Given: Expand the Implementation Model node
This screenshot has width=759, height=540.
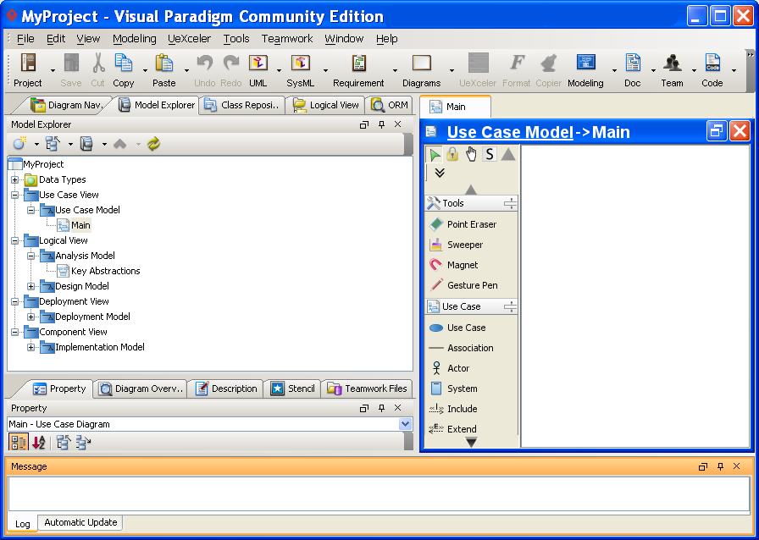Looking at the screenshot, I should pyautogui.click(x=31, y=347).
